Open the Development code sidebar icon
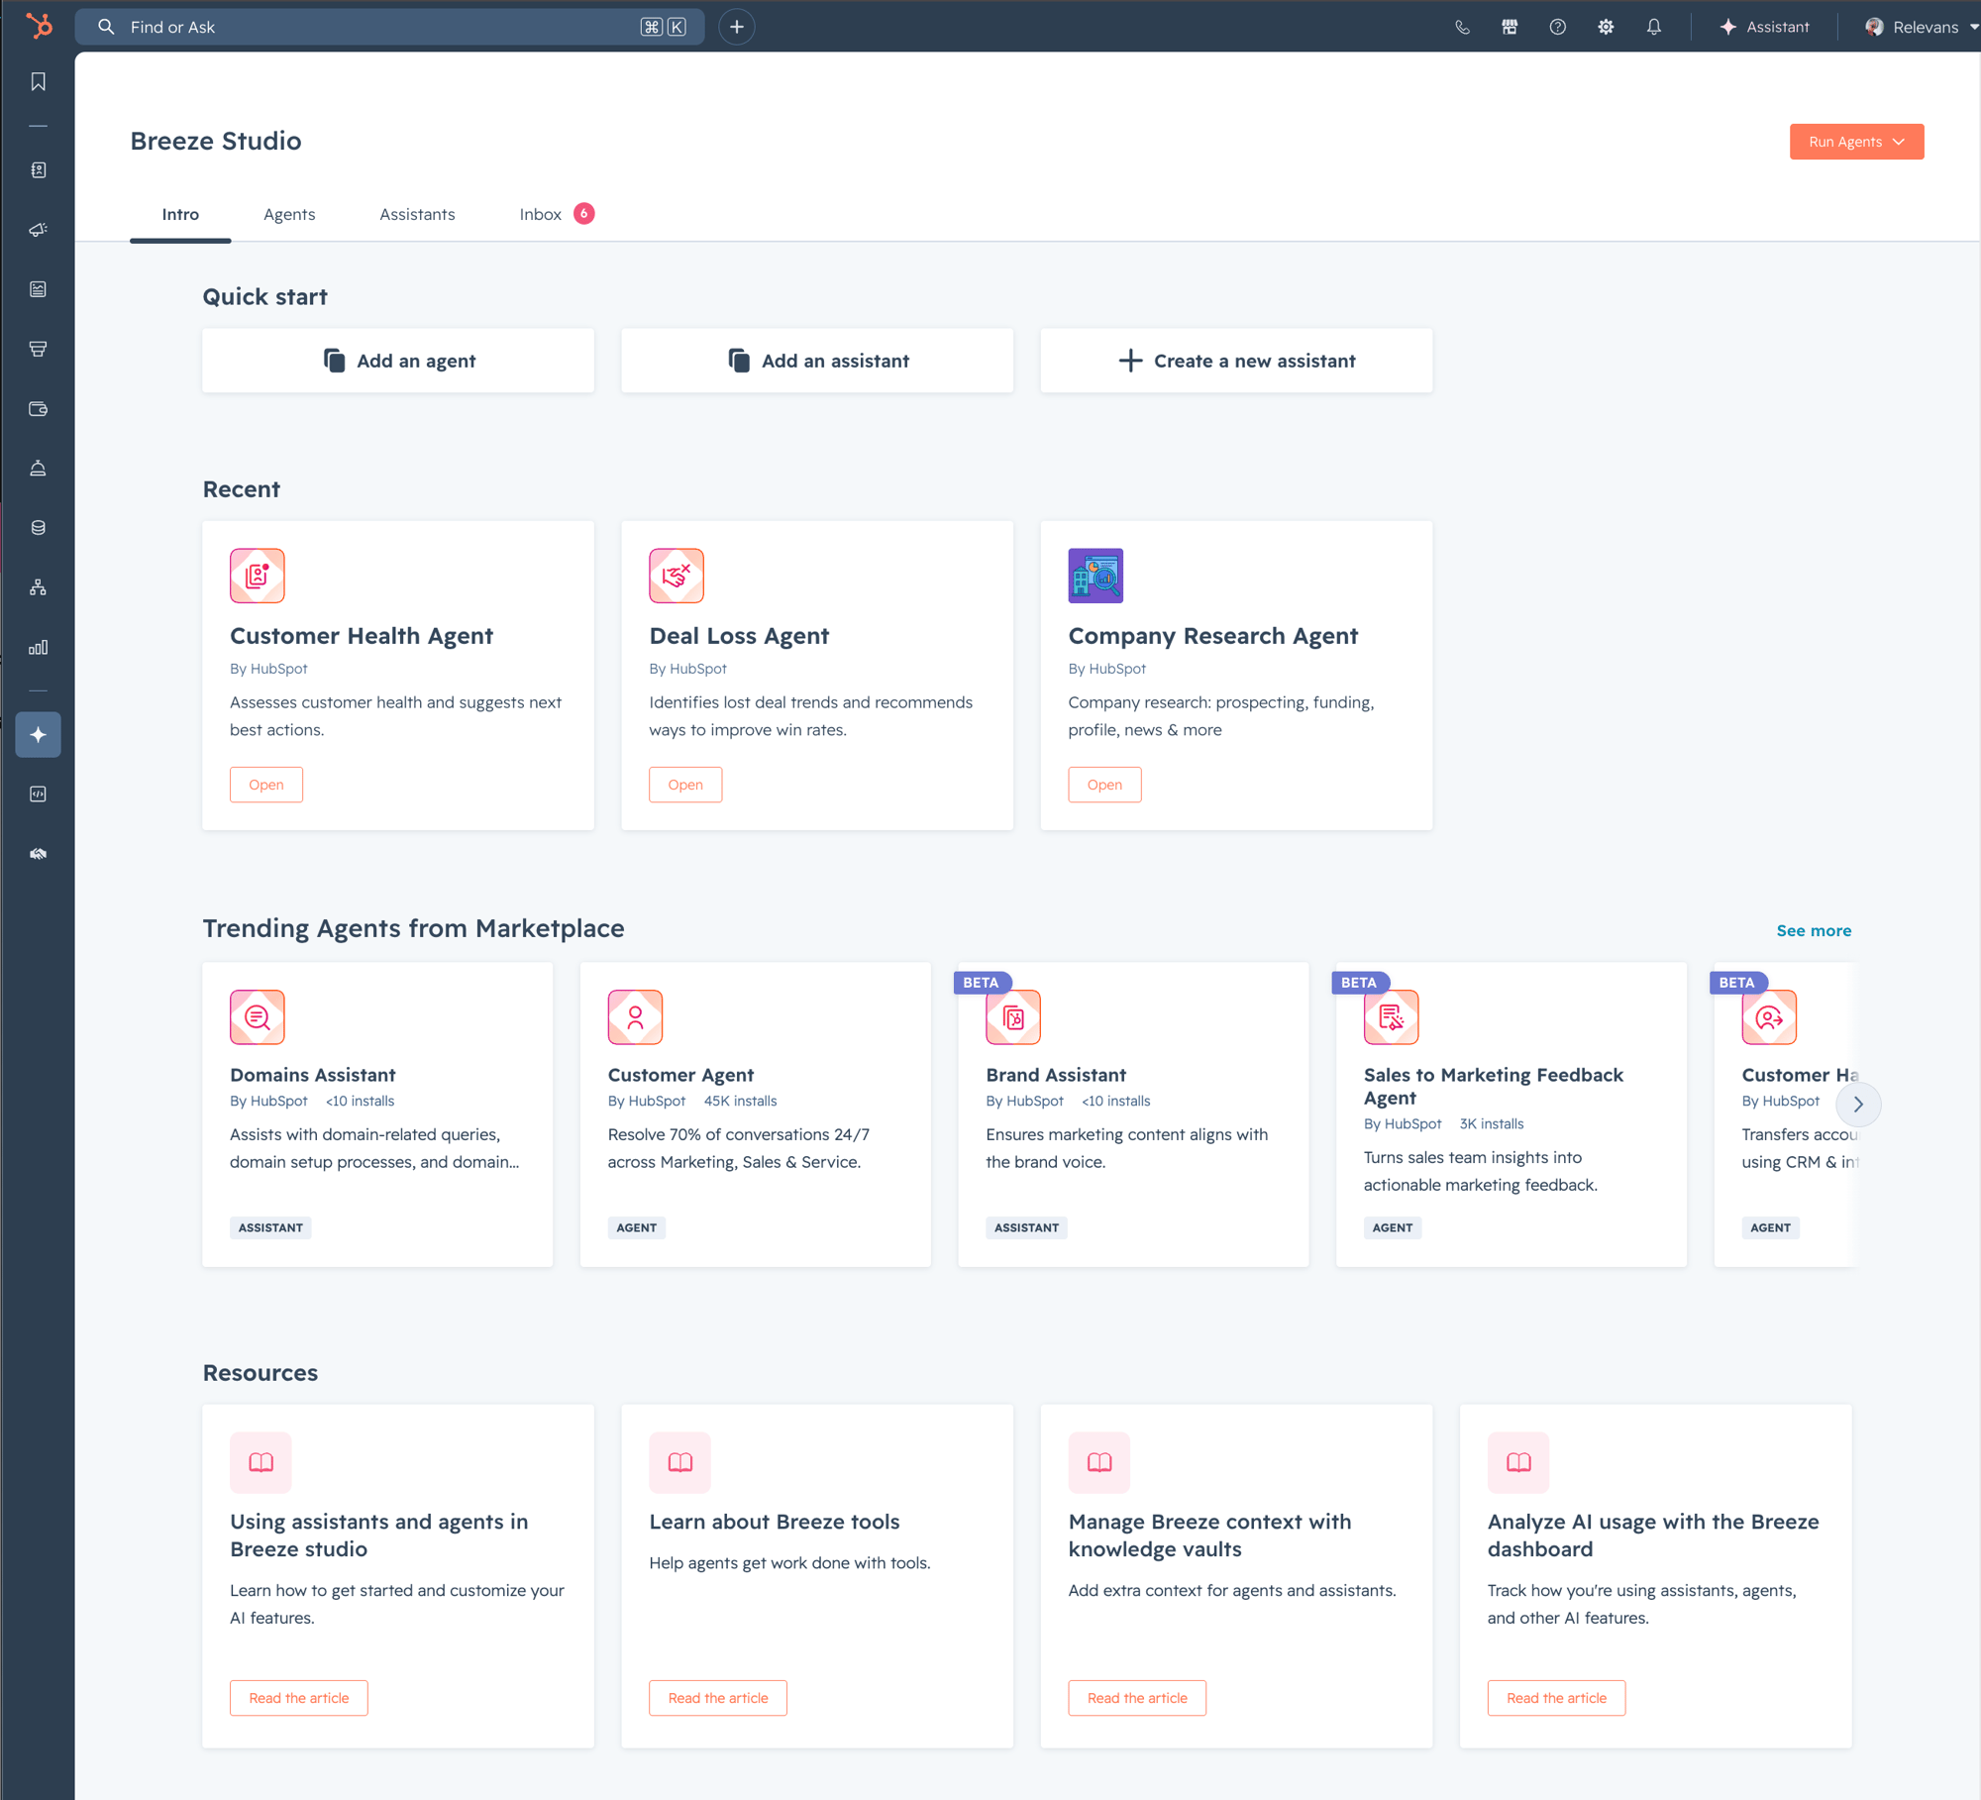 39,794
